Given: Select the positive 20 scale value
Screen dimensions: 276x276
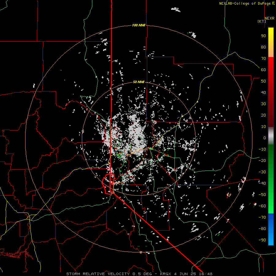Looking at the screenshot, I should (x=263, y=115).
